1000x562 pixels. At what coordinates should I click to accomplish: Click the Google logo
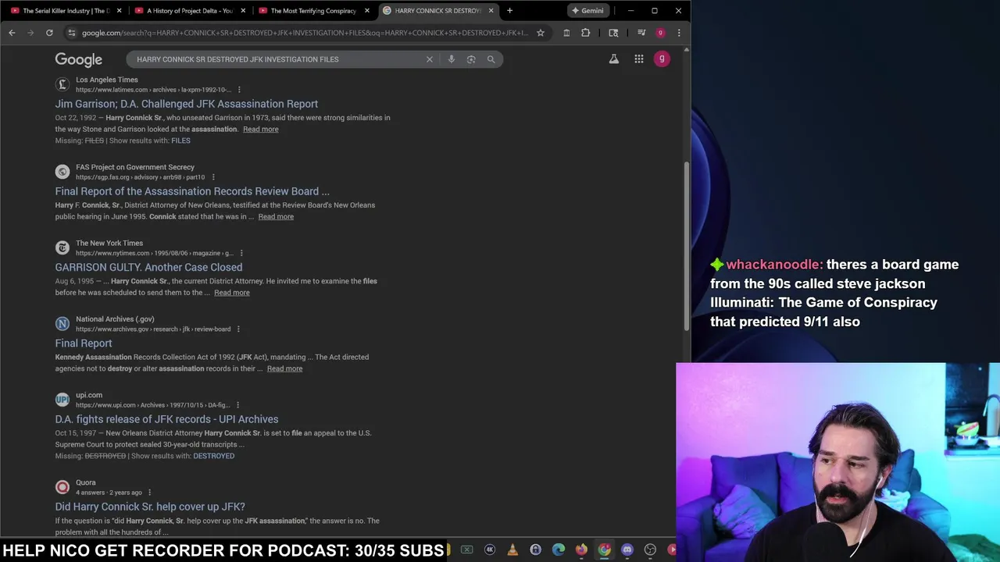(x=78, y=59)
